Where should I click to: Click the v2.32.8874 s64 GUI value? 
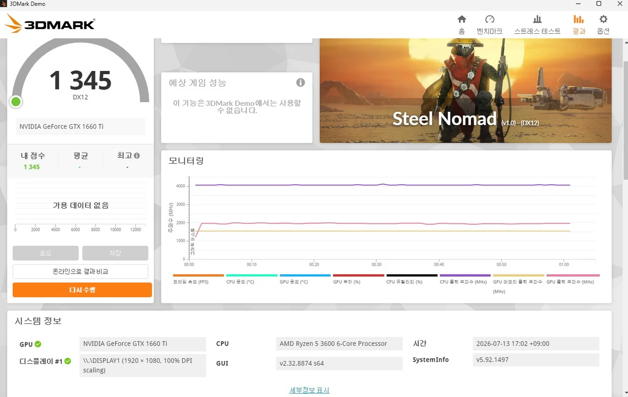339,363
